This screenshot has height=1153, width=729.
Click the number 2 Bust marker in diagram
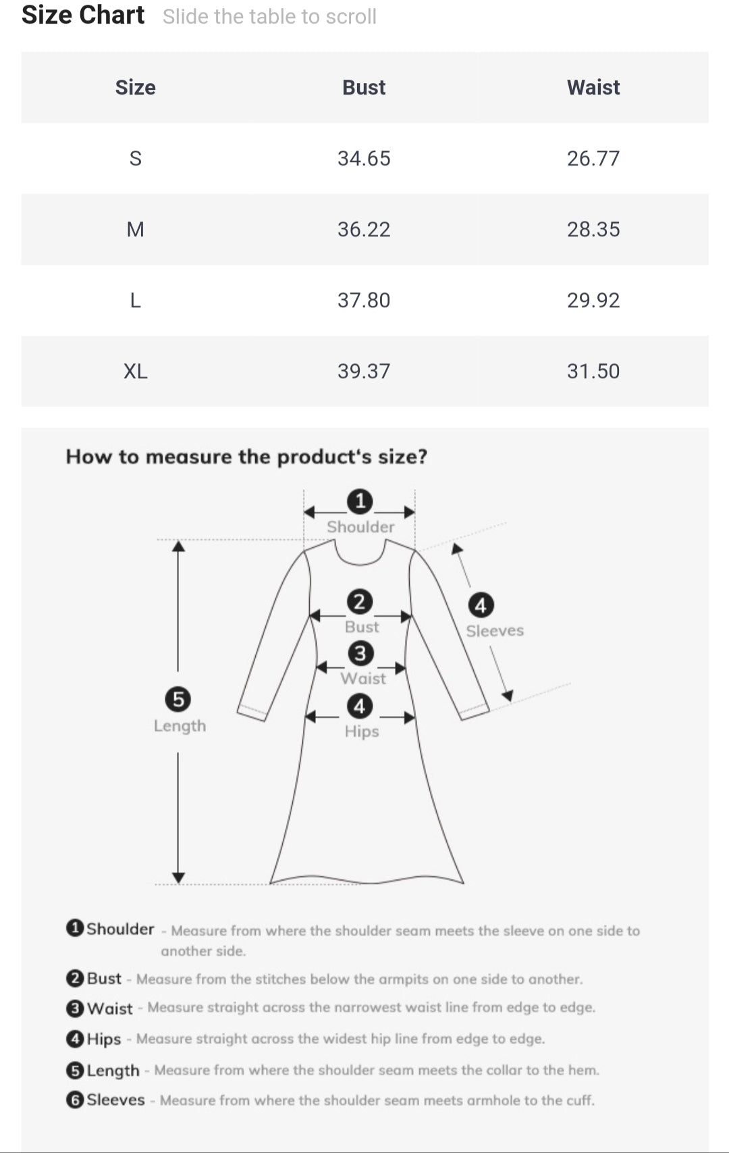359,601
